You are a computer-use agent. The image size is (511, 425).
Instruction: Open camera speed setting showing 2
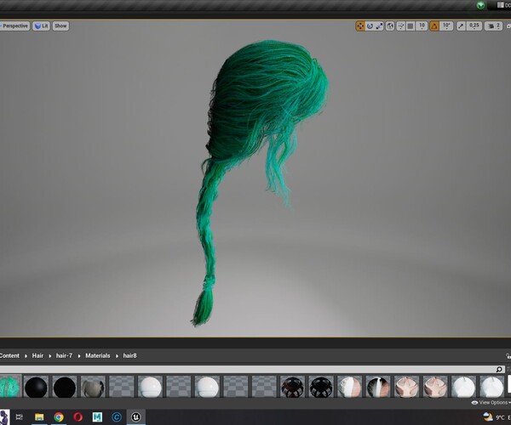(493, 26)
